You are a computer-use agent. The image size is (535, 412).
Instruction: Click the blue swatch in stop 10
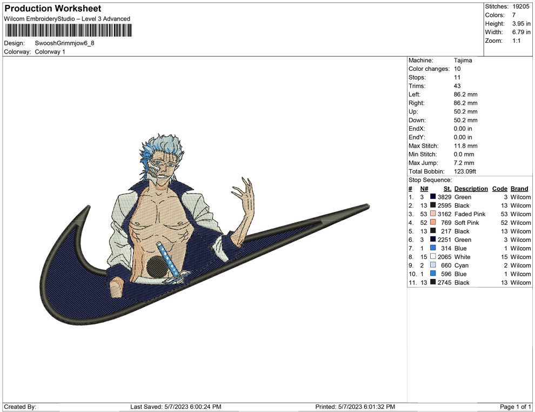point(433,274)
